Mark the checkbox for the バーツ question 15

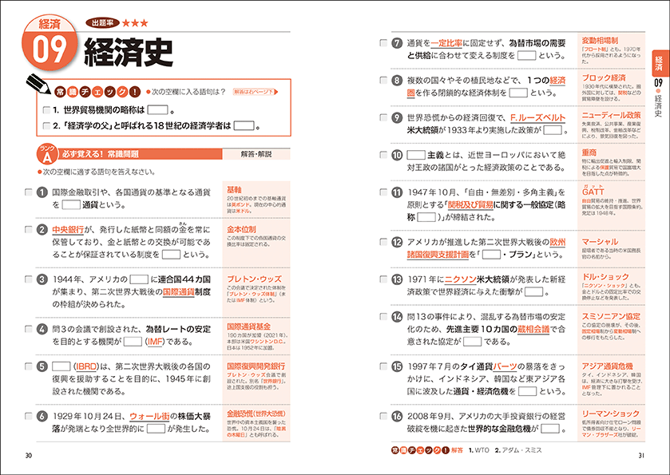[x=383, y=366]
